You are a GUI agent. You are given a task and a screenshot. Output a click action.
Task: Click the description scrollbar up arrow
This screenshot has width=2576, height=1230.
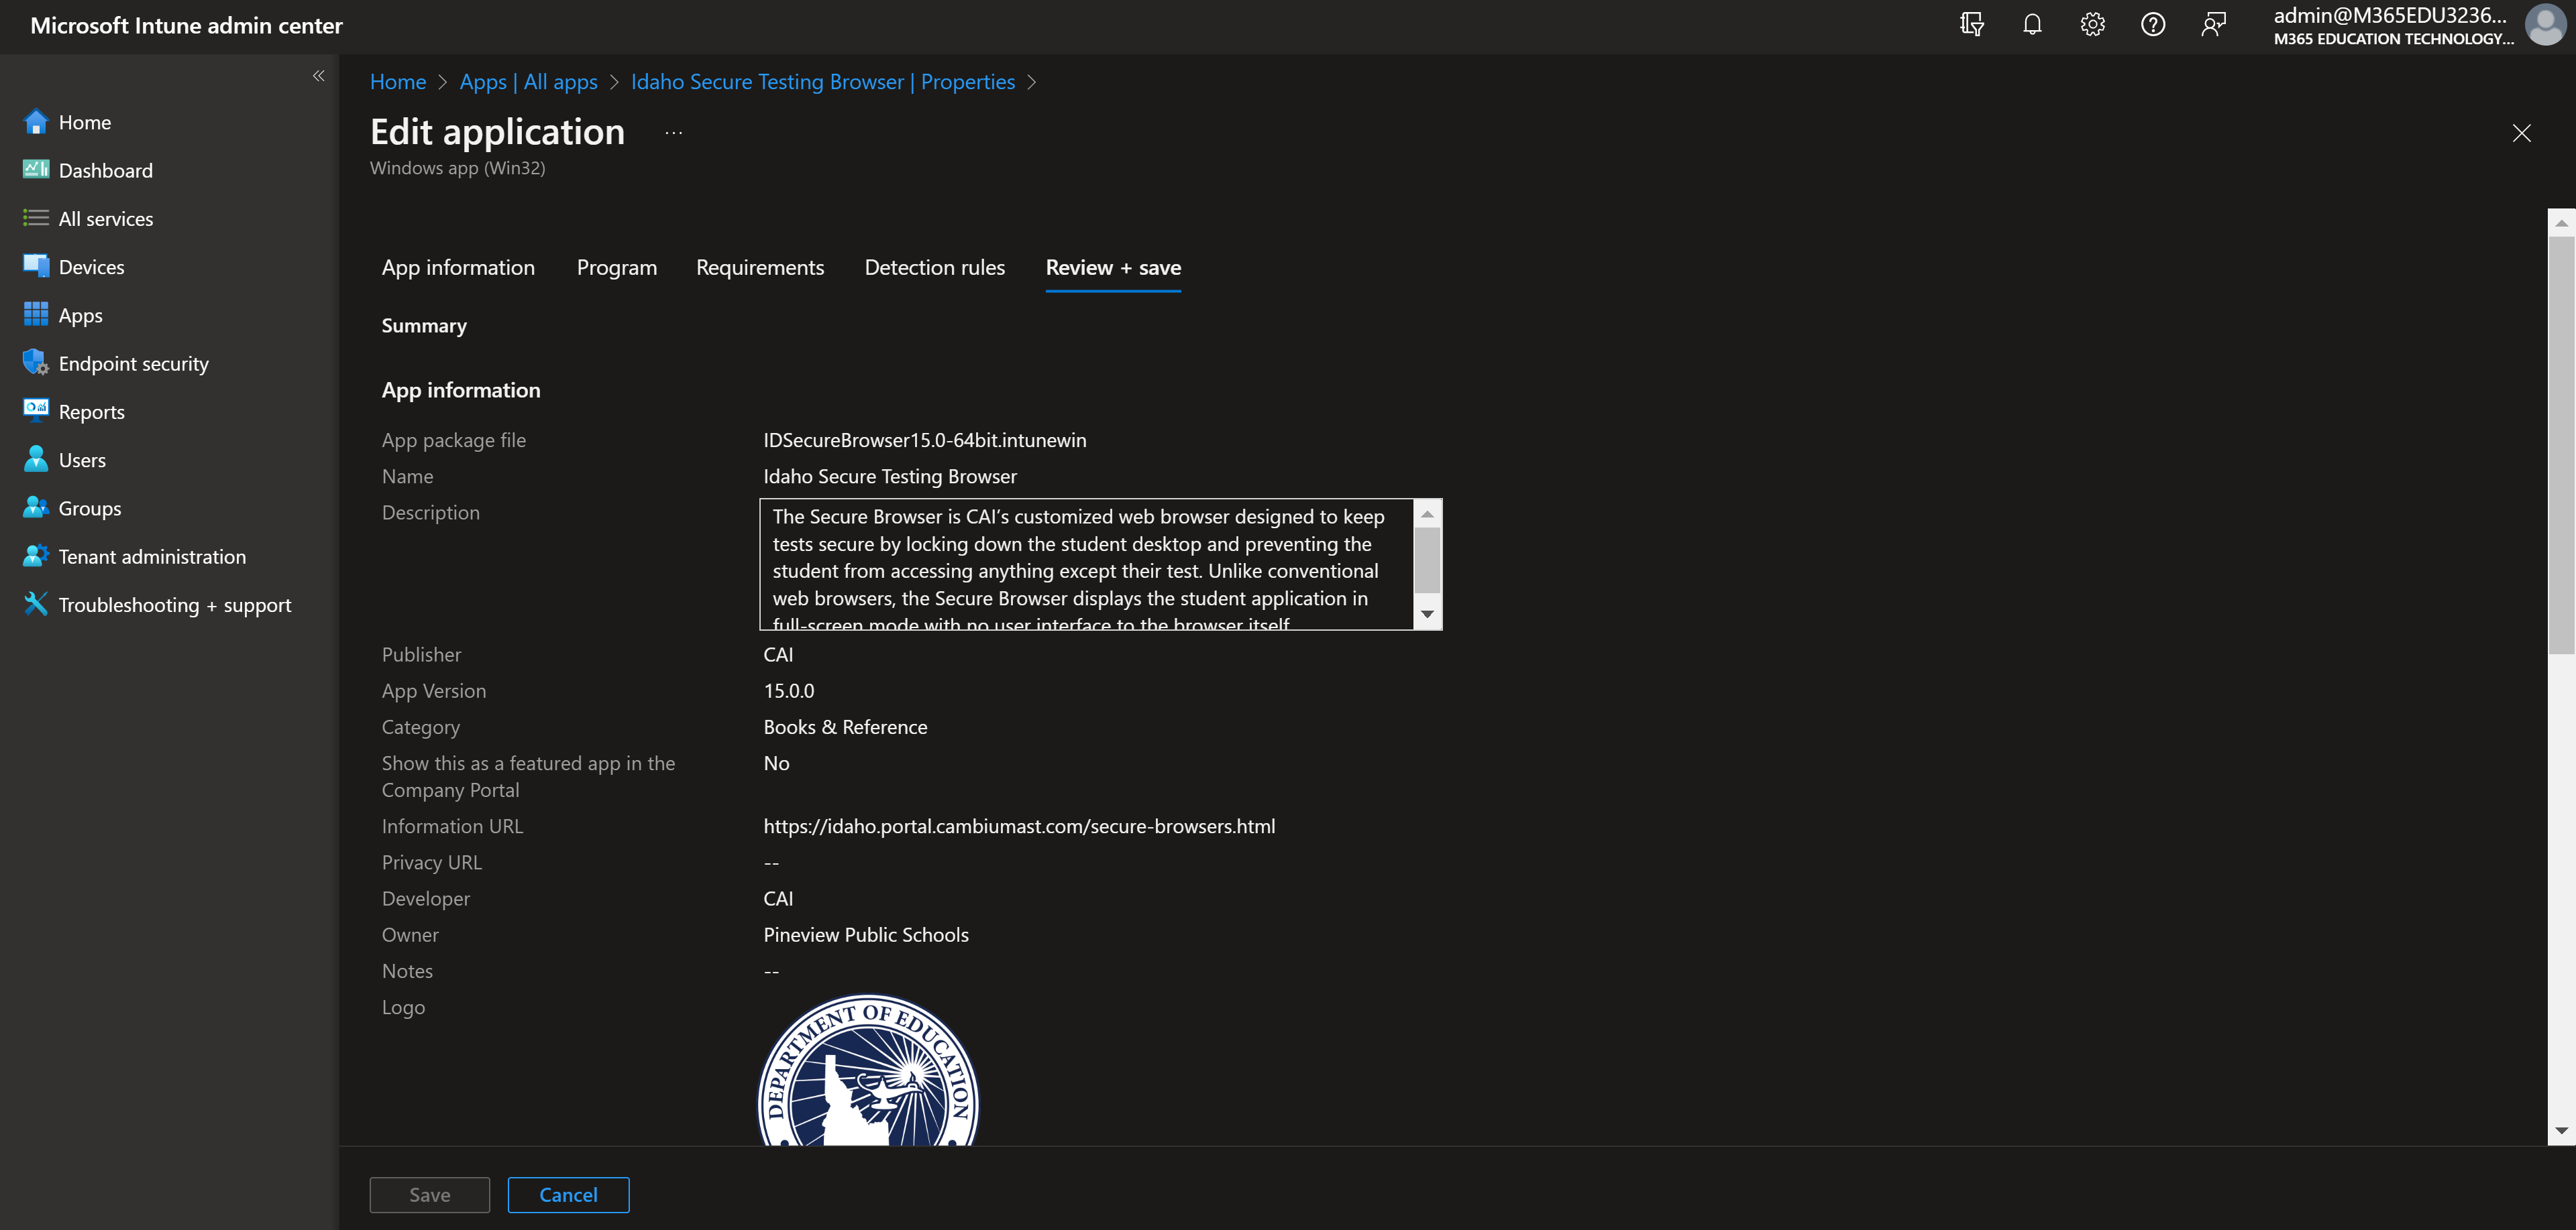1427,513
